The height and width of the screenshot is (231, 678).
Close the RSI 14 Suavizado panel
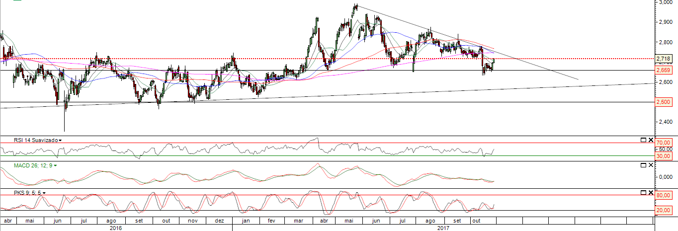tap(651, 140)
